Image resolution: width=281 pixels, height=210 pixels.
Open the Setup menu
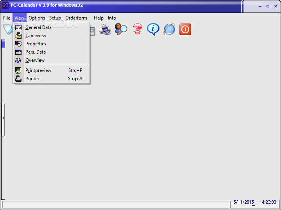(55, 18)
